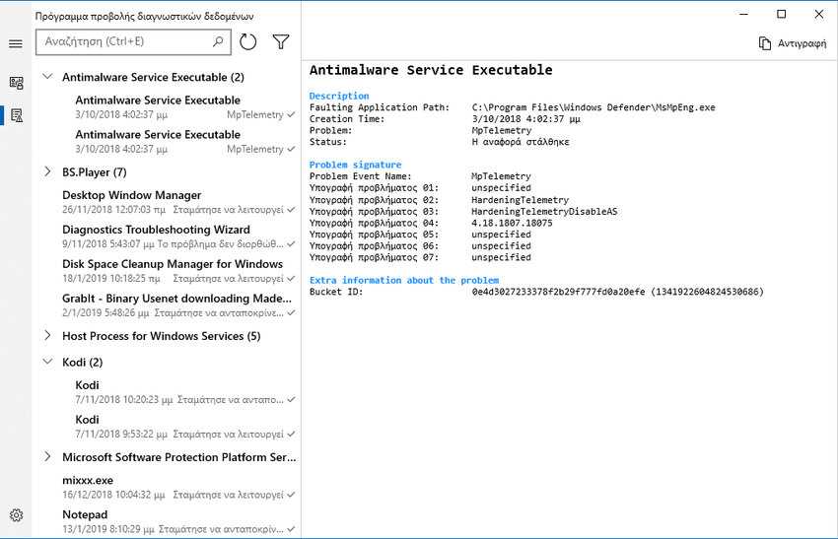This screenshot has height=539, width=838.
Task: Collapse the Antimalware Service Executable (2) group
Action: pyautogui.click(x=47, y=77)
